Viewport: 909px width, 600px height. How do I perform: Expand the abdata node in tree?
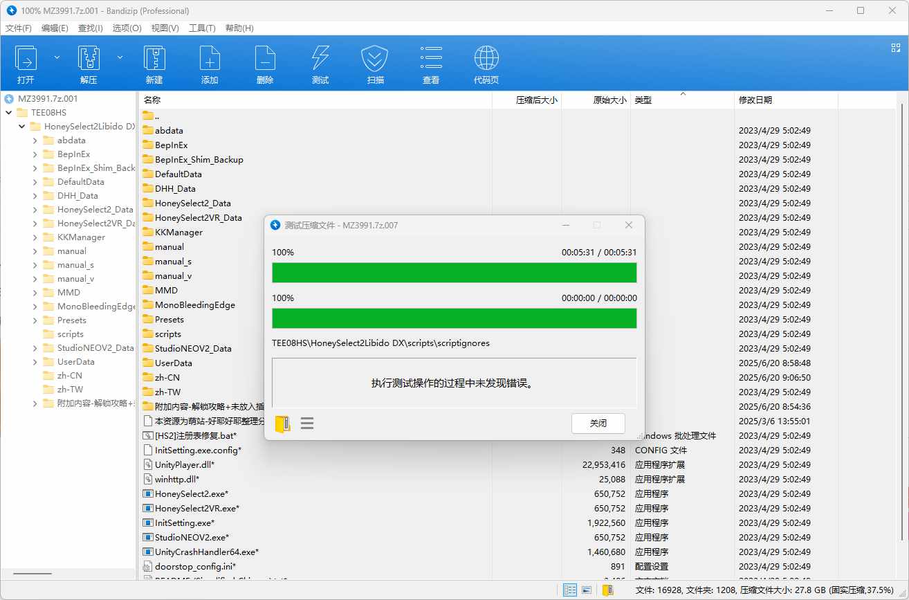pyautogui.click(x=35, y=140)
